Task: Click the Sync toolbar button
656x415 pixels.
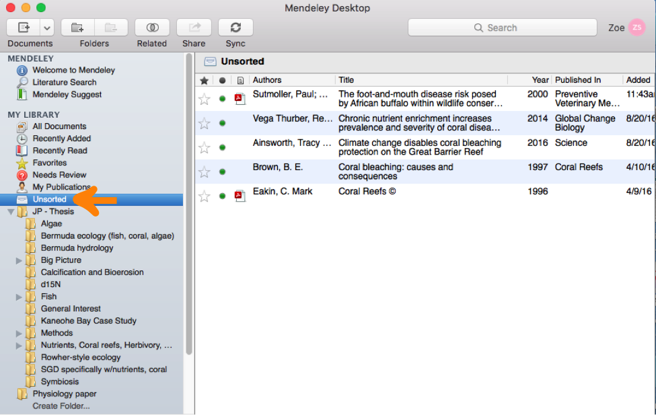Action: [x=235, y=28]
